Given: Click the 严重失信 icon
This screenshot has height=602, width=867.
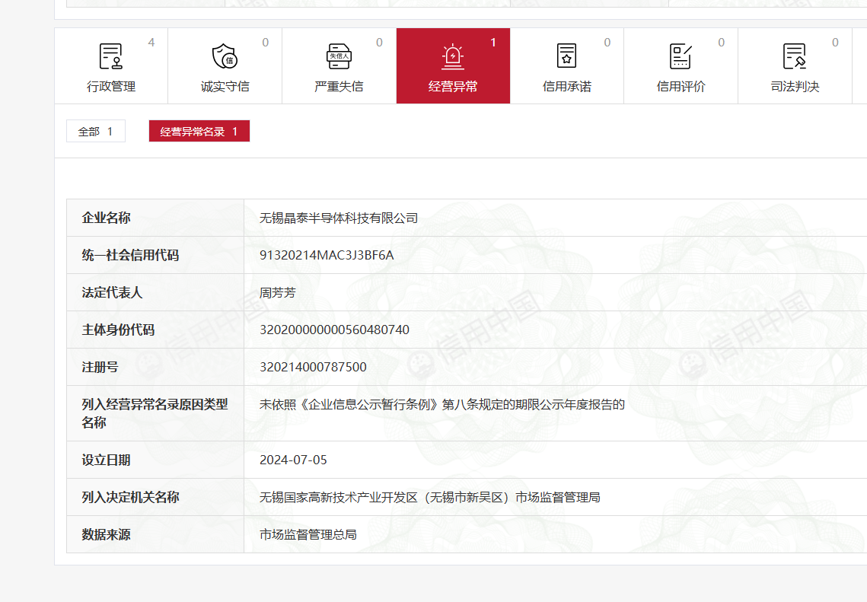Looking at the screenshot, I should (x=339, y=56).
